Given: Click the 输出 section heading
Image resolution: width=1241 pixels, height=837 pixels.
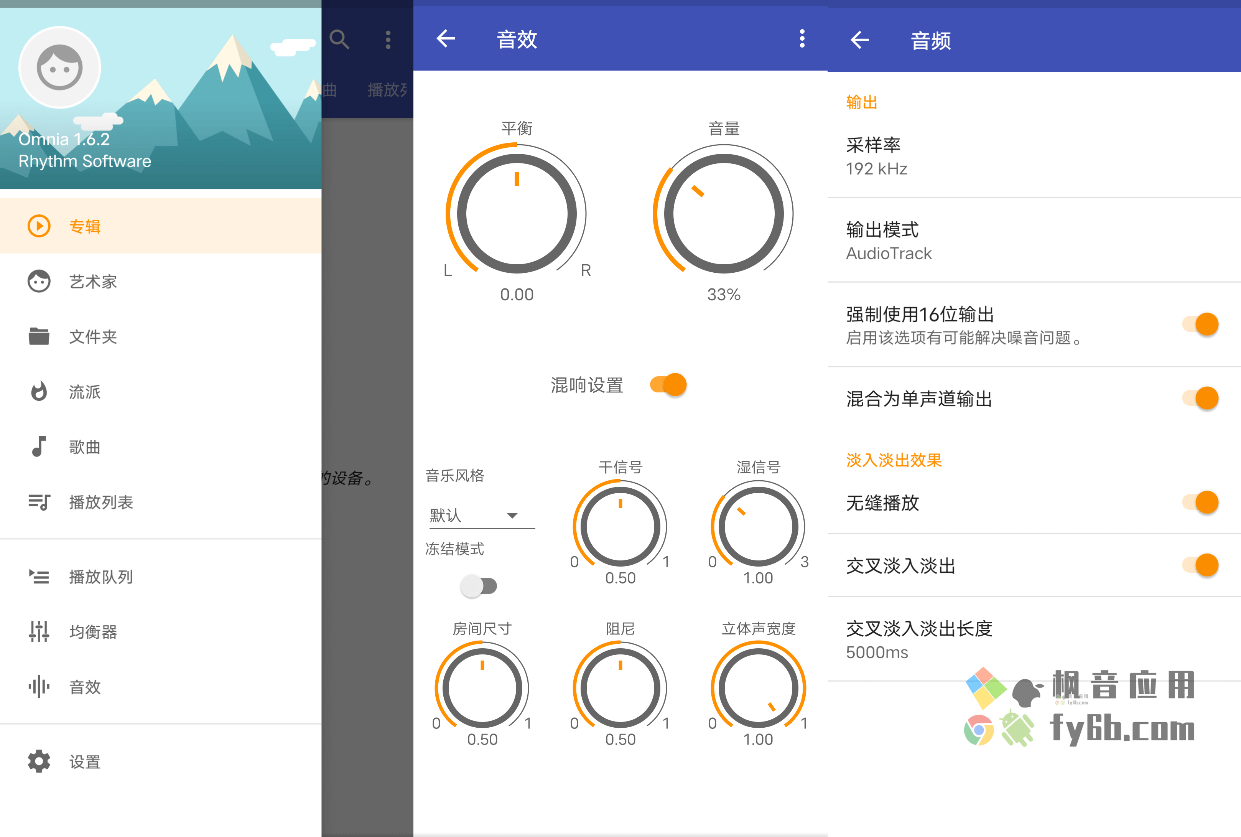Looking at the screenshot, I should tap(862, 102).
